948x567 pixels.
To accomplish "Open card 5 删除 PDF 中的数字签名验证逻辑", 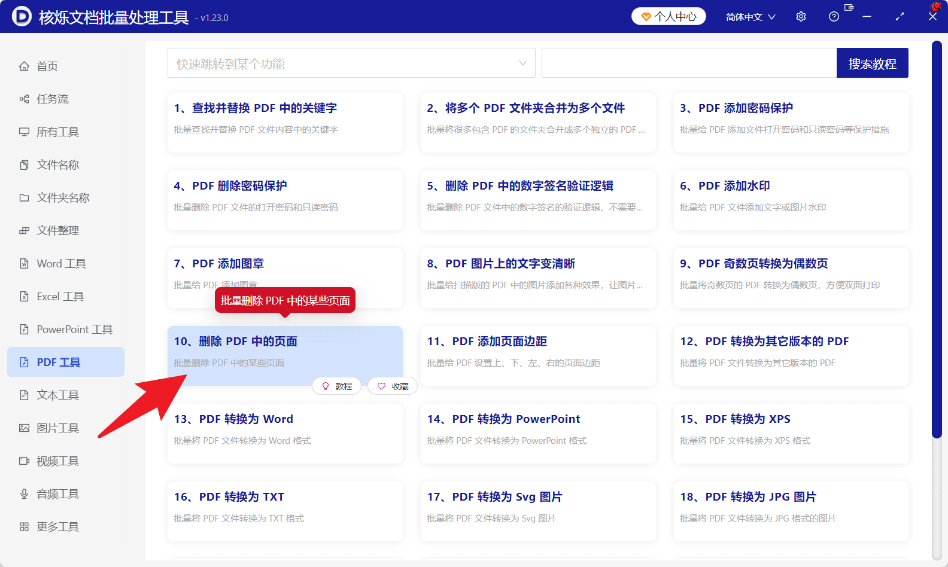I will click(x=538, y=200).
